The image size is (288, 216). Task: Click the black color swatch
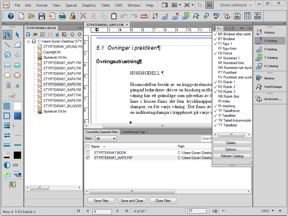17,155
